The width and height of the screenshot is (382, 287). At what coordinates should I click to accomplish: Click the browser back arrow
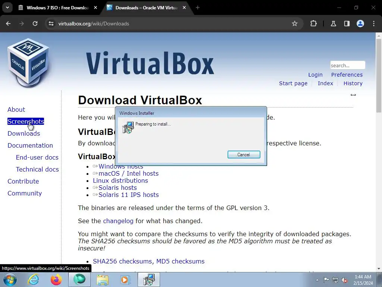click(x=8, y=24)
